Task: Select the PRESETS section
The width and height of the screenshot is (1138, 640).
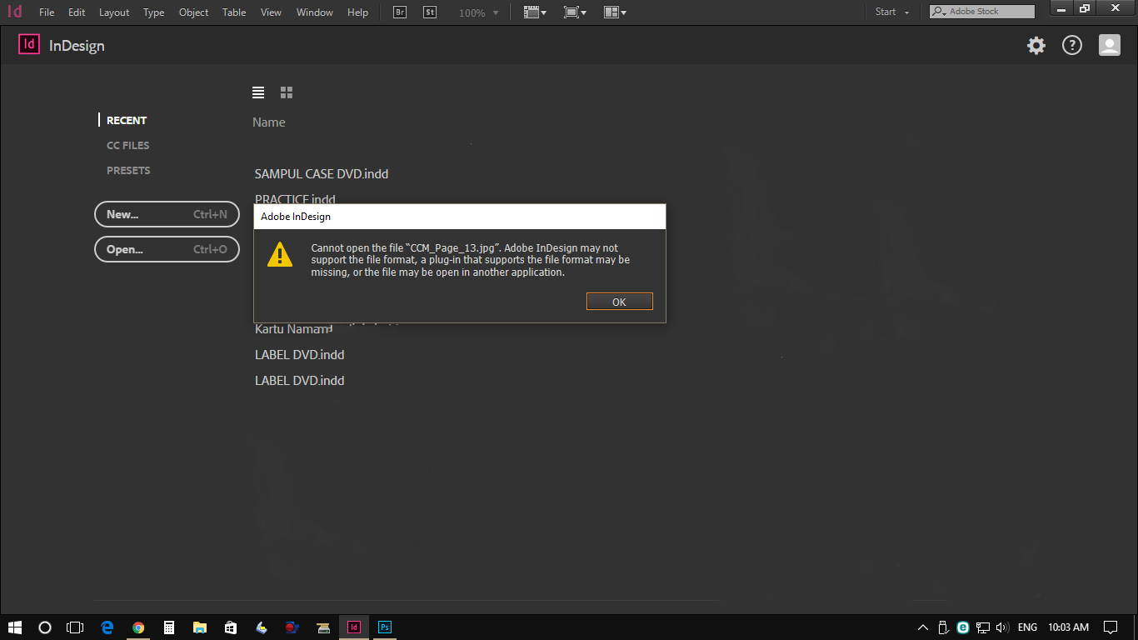Action: [128, 170]
